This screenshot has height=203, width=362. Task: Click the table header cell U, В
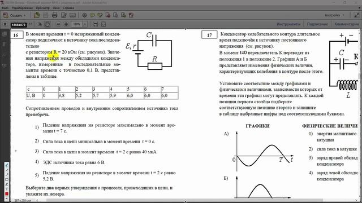[x=34, y=95]
